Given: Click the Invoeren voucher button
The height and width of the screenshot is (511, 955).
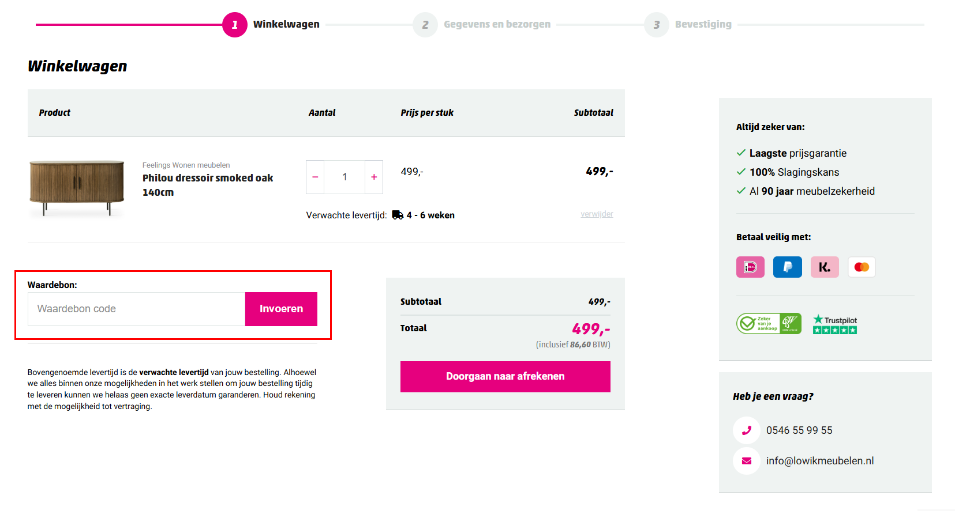Looking at the screenshot, I should point(281,309).
